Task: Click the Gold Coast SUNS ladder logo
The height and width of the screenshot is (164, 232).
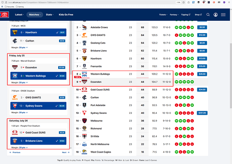Action: pos(84,90)
